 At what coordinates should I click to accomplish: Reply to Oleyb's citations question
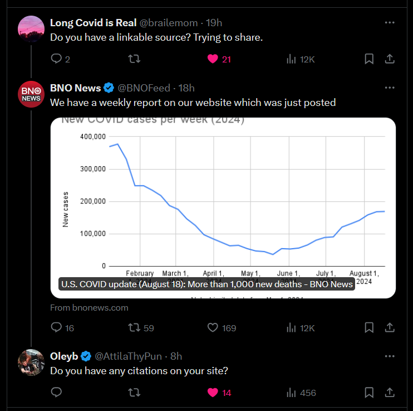coord(56,392)
